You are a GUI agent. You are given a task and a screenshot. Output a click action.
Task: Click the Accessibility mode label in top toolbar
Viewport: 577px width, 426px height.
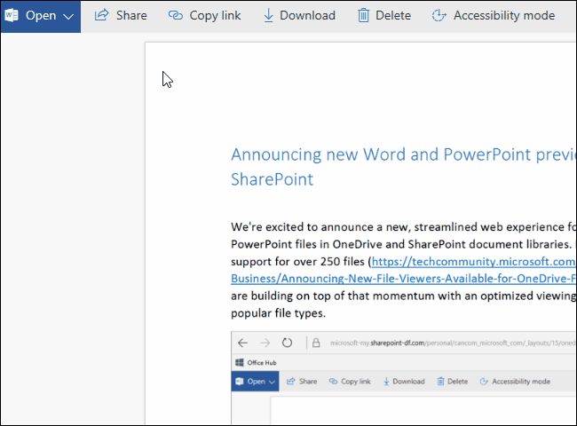(x=504, y=15)
